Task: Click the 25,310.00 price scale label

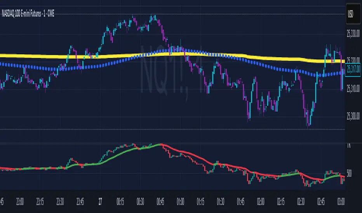Action: click(353, 88)
